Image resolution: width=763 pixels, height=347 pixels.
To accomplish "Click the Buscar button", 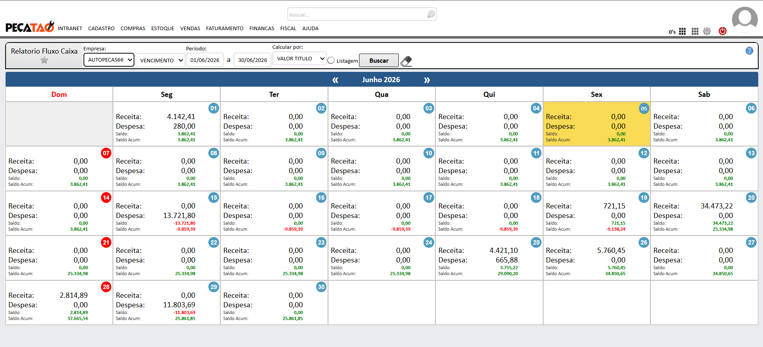I will coord(379,60).
